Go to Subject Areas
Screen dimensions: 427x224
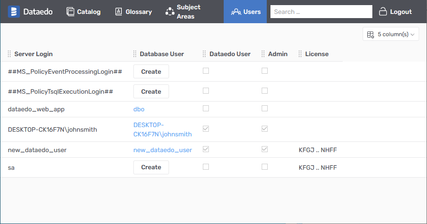183,12
